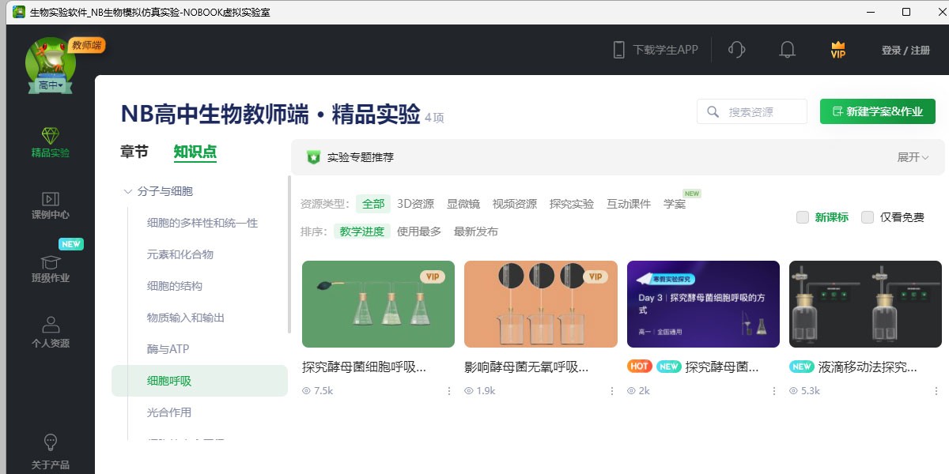Viewport: 949px width, 474px height.
Task: Sort resources by 教学进度
Action: [x=362, y=231]
